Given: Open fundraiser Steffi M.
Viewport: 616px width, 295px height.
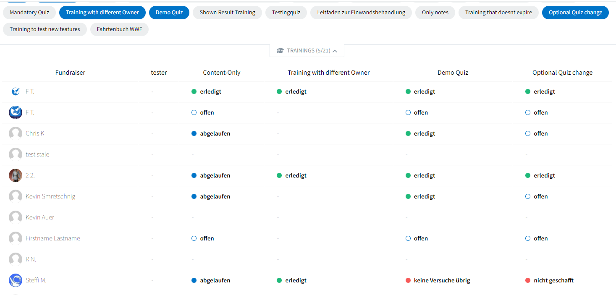Looking at the screenshot, I should point(36,280).
